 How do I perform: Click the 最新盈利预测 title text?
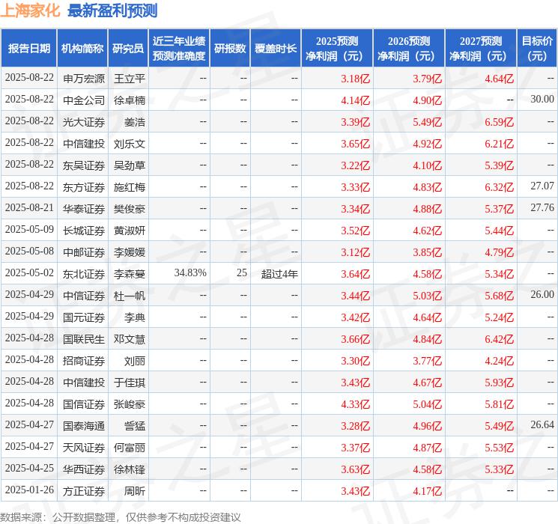[112, 10]
